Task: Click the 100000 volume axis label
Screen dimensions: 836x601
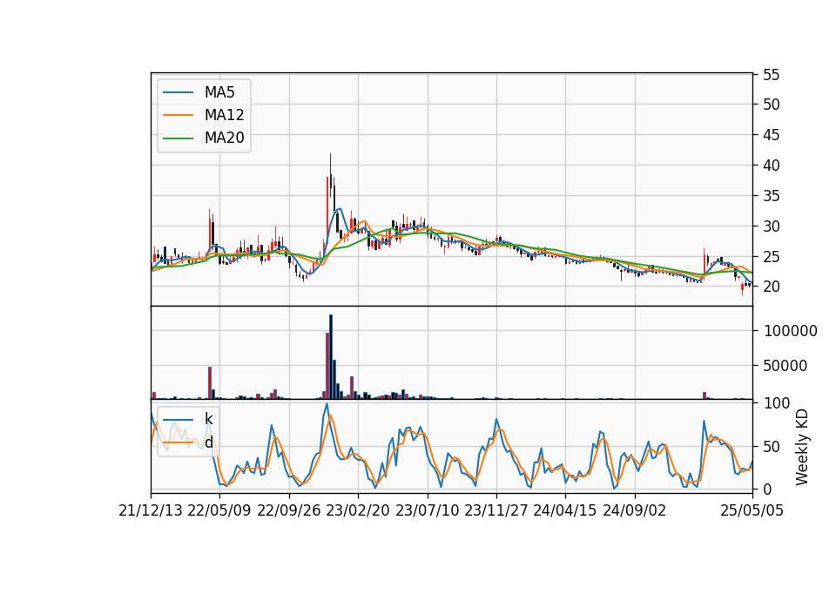Action: 791,331
